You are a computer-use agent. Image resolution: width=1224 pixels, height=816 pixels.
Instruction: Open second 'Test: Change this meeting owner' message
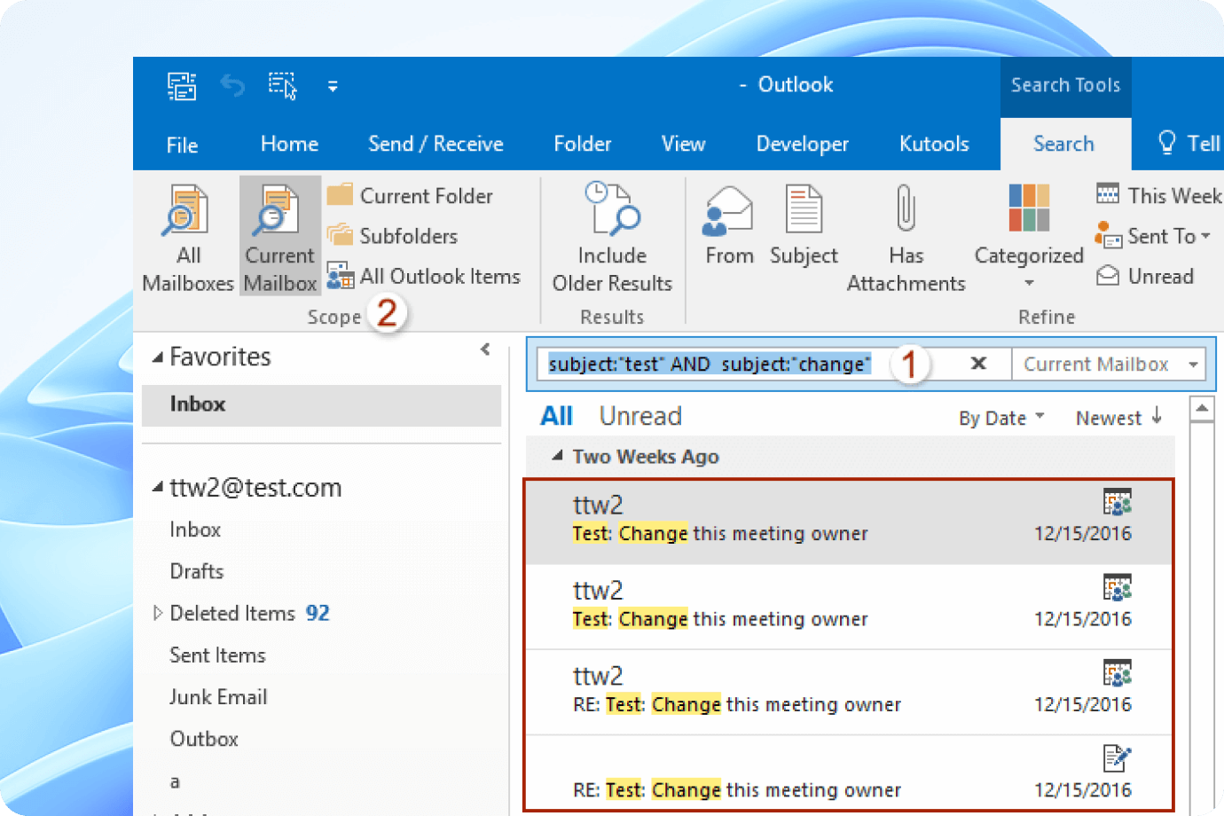pyautogui.click(x=849, y=608)
